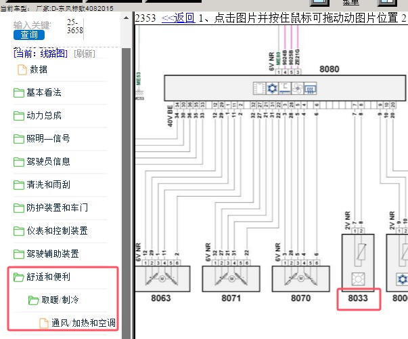The image size is (408, 339).
Task: Click the 返回 back link
Action: (x=178, y=18)
